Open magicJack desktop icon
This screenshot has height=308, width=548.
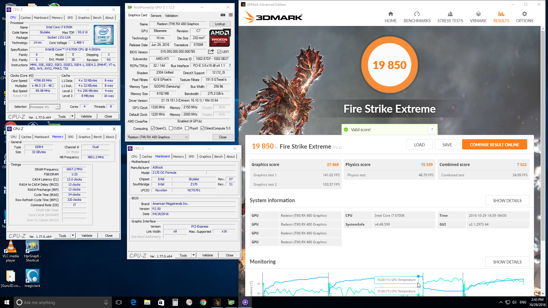click(x=32, y=278)
